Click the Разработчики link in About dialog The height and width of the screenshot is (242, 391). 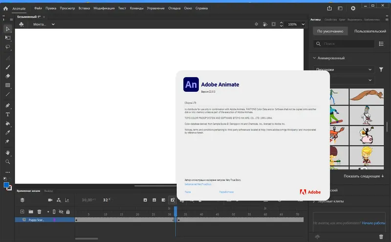[226, 192]
